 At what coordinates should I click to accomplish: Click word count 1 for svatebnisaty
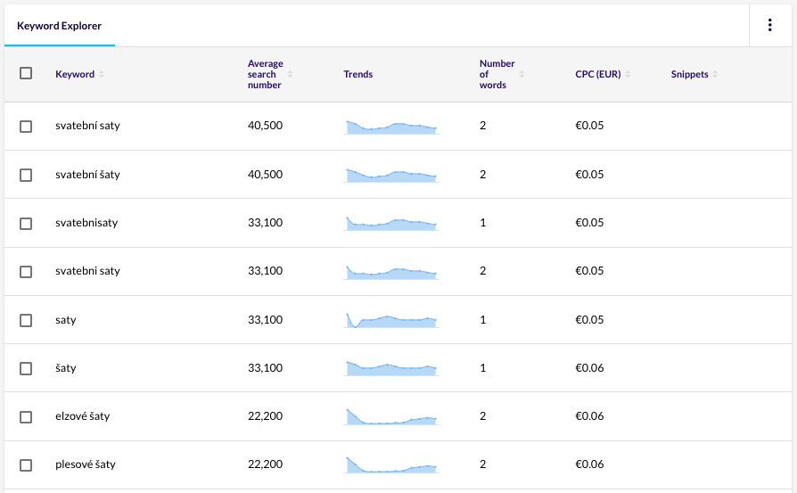(x=483, y=223)
